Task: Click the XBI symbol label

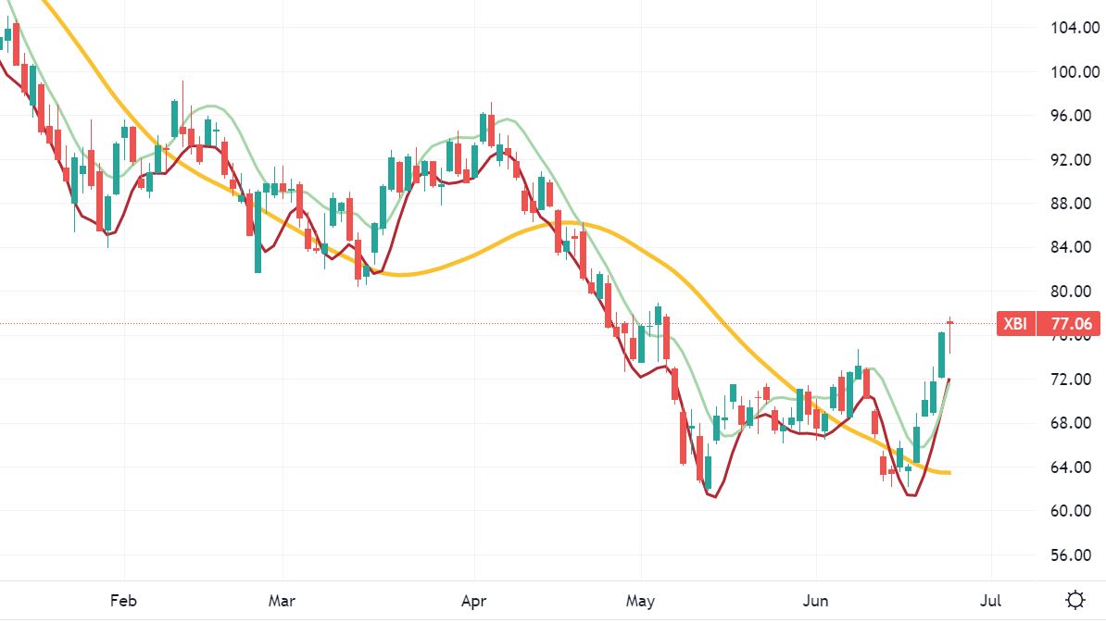Action: [x=1015, y=324]
